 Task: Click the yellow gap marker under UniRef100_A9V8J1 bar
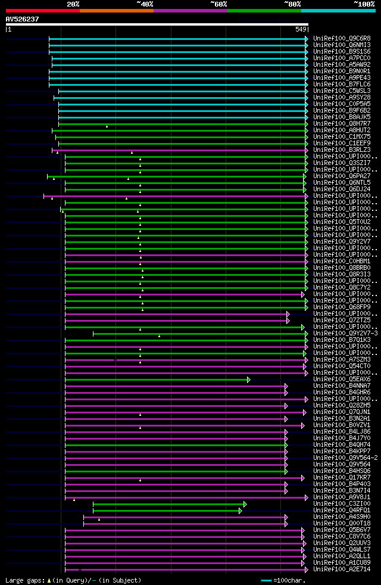74,500
